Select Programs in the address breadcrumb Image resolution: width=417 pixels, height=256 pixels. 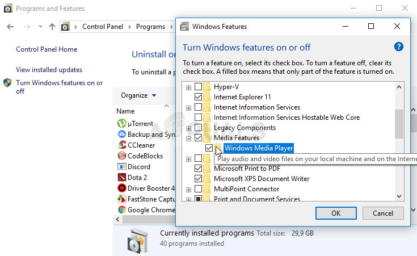coord(150,27)
